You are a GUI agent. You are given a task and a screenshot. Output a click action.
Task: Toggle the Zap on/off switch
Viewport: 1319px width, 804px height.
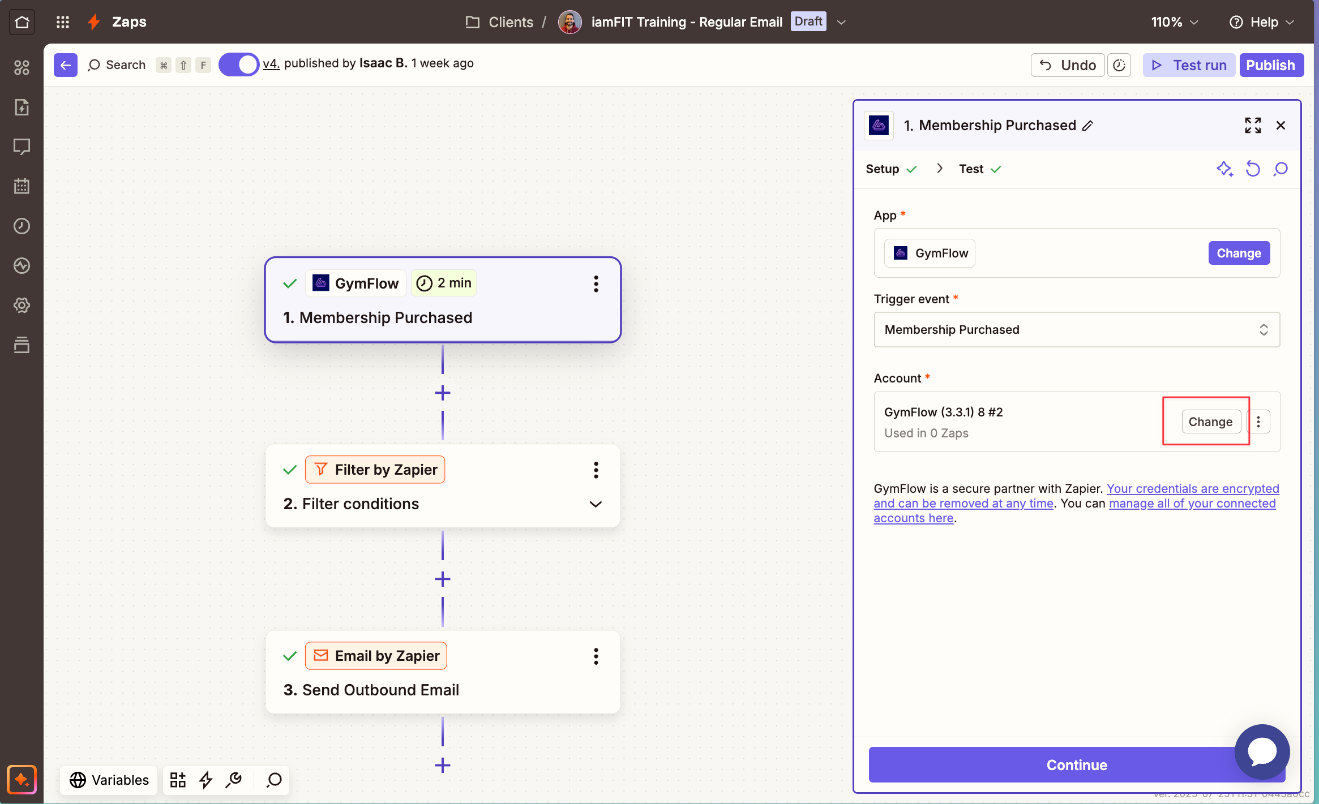[238, 65]
